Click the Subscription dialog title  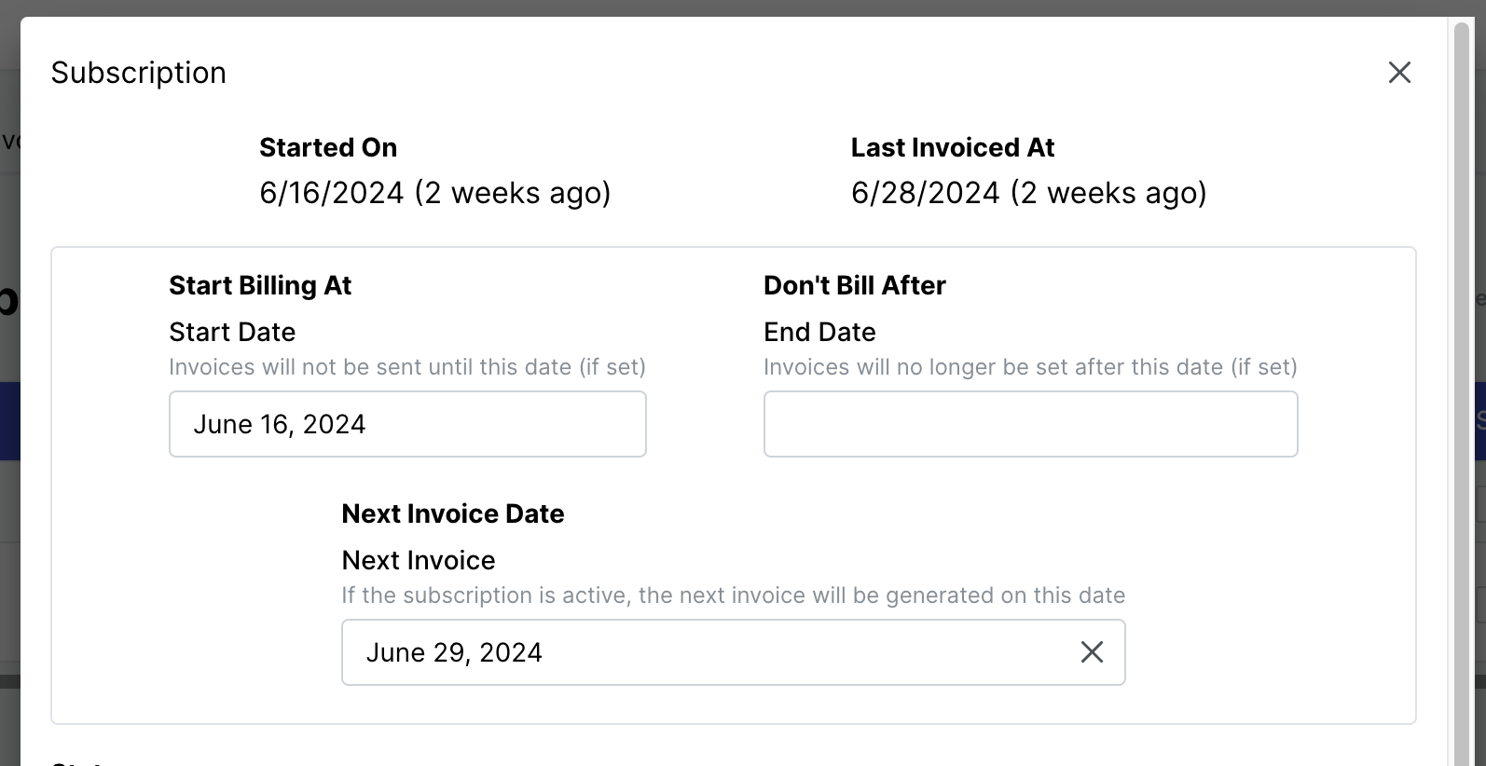click(x=139, y=73)
